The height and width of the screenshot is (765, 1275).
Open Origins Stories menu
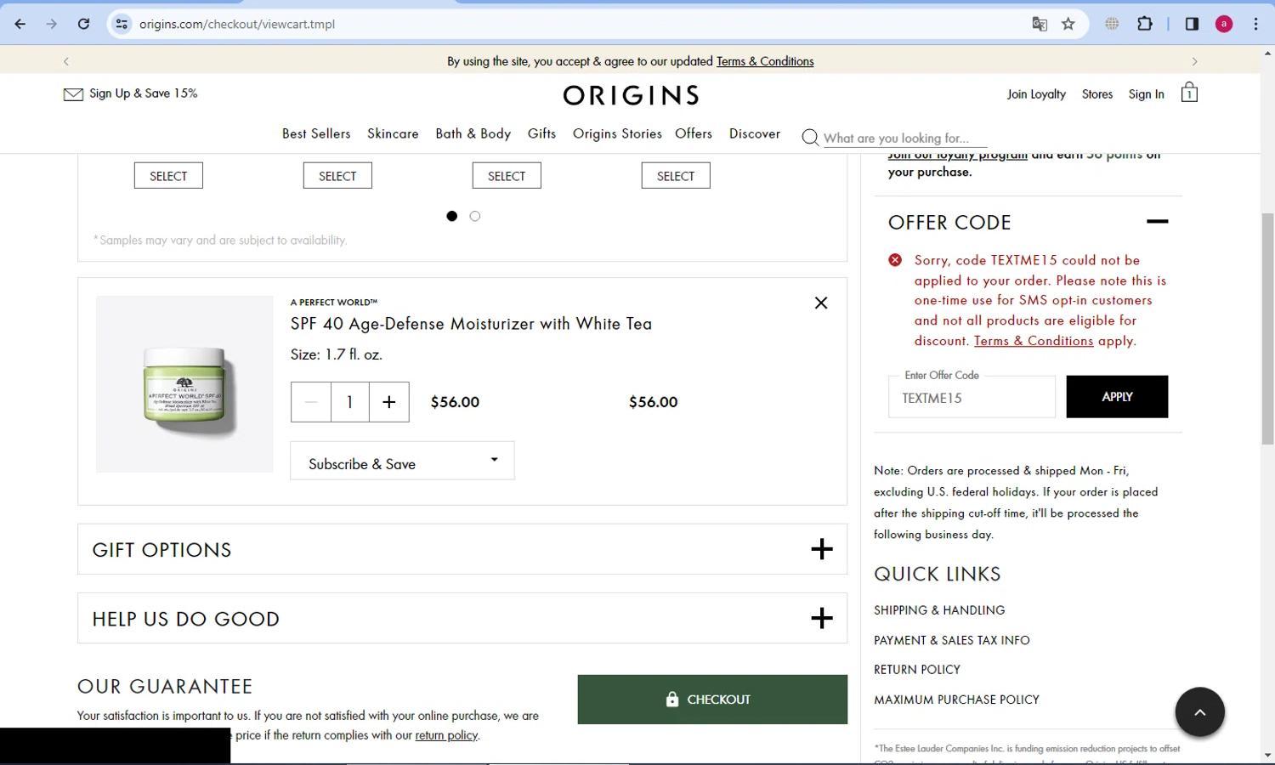point(617,133)
